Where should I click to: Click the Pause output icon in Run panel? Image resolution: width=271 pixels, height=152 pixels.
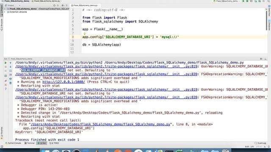pyautogui.click(x=6, y=71)
